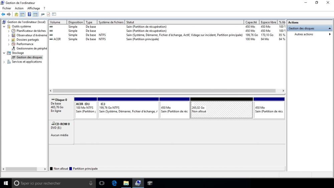Expand Dossiers partagés node arrow
Screen dimensions: 334x188
[x=9, y=40]
